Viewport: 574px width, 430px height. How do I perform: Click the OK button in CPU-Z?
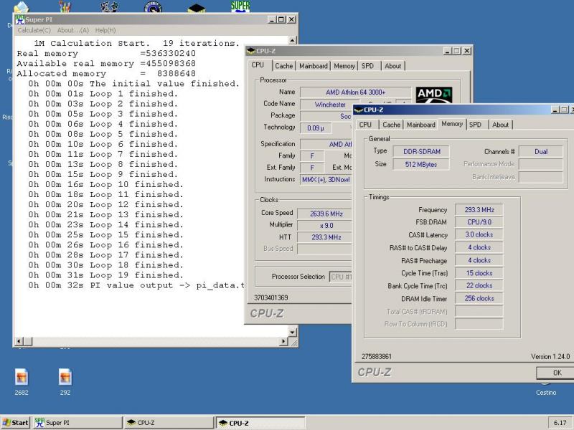pyautogui.click(x=557, y=373)
